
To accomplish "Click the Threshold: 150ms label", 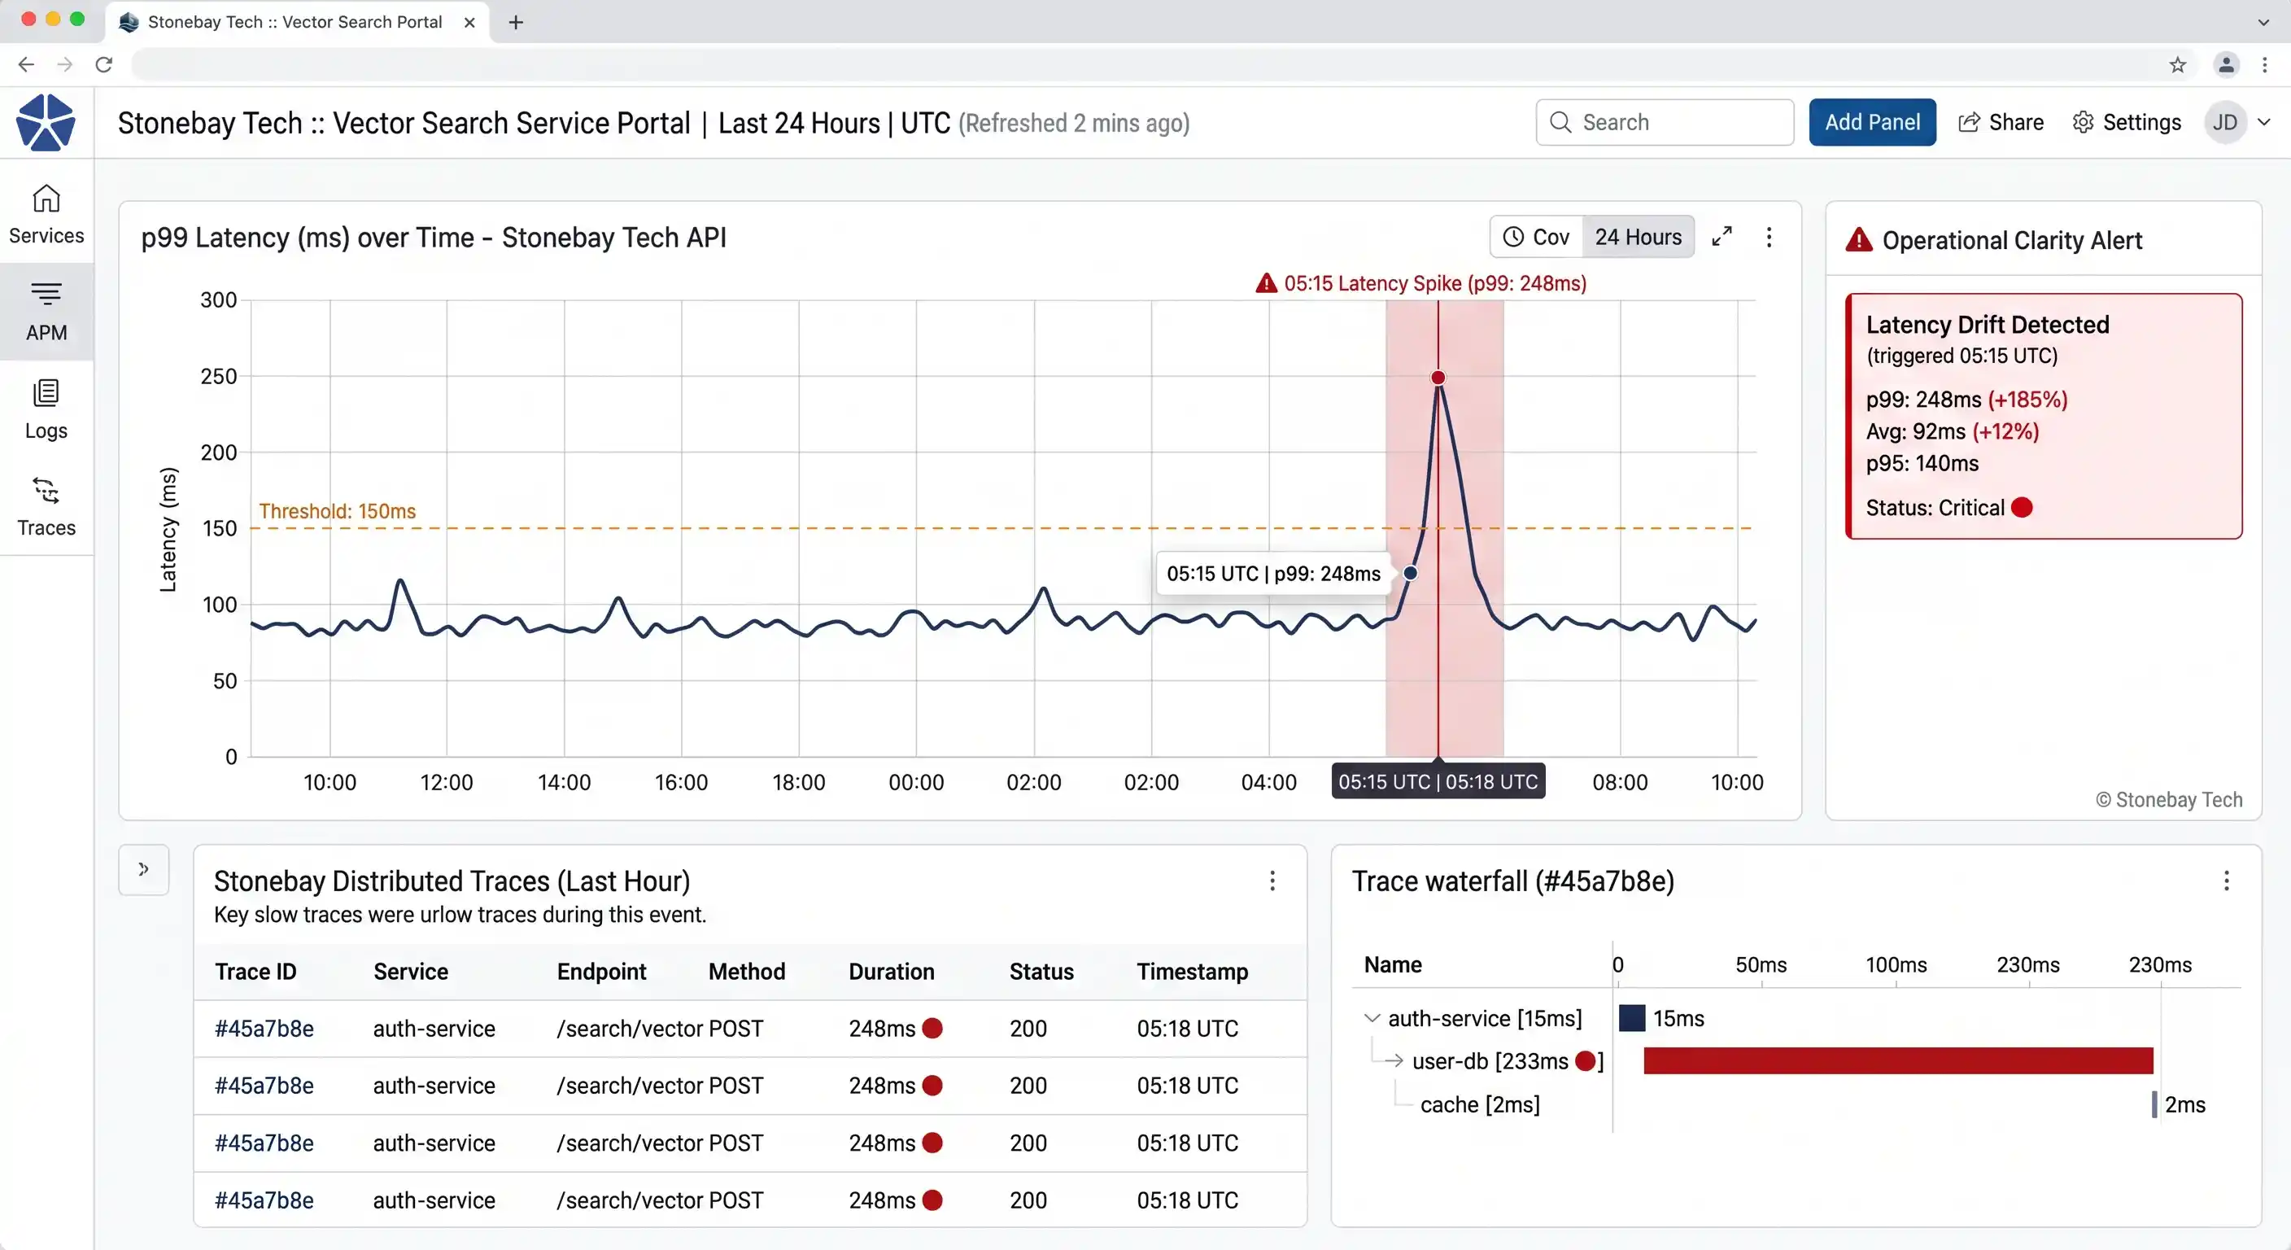I will (x=337, y=512).
